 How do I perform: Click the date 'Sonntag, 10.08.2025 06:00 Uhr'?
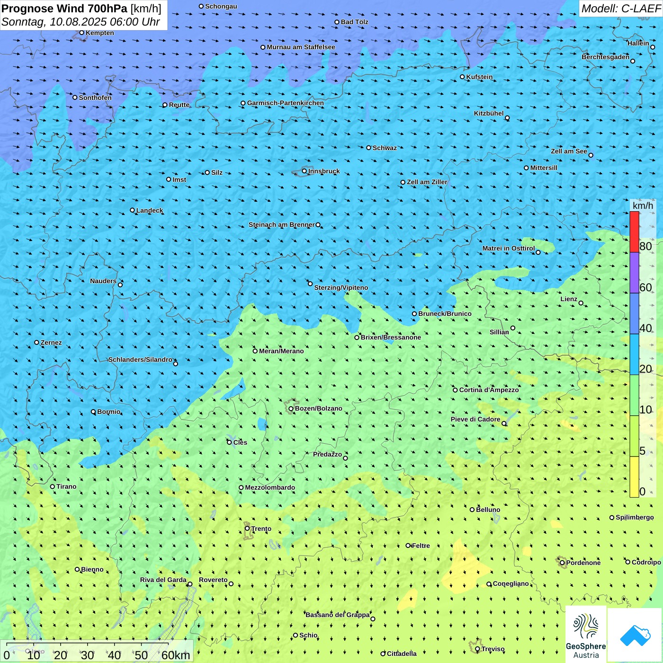coord(81,22)
